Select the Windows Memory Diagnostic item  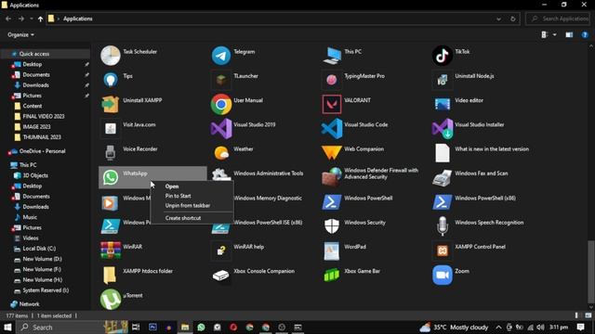click(x=268, y=198)
